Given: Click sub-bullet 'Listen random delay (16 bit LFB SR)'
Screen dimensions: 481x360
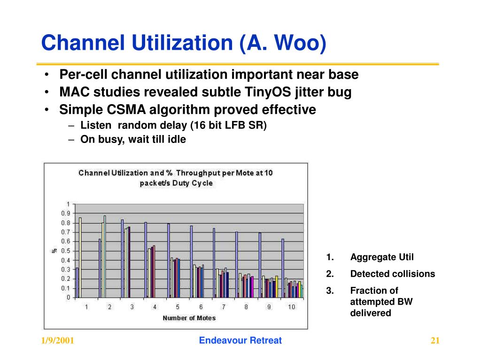Looking at the screenshot, I should pyautogui.click(x=173, y=125).
